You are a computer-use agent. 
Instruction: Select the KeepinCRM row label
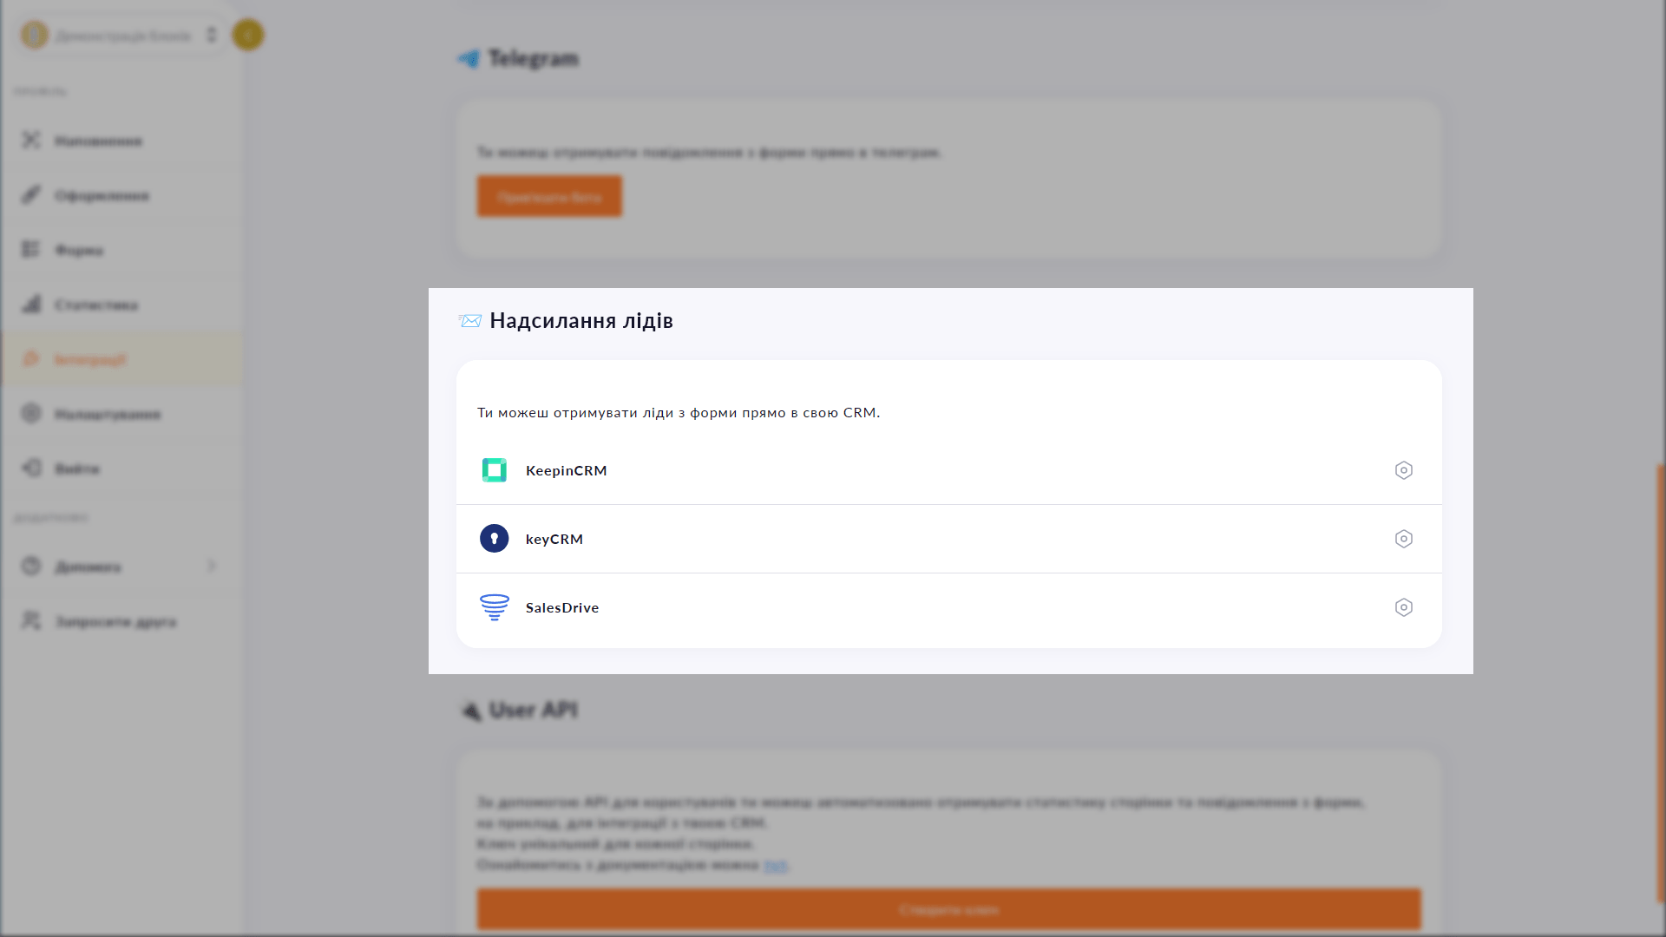point(566,470)
